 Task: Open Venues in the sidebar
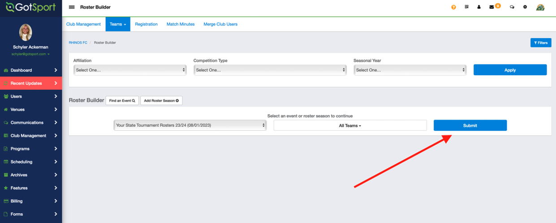[31, 109]
